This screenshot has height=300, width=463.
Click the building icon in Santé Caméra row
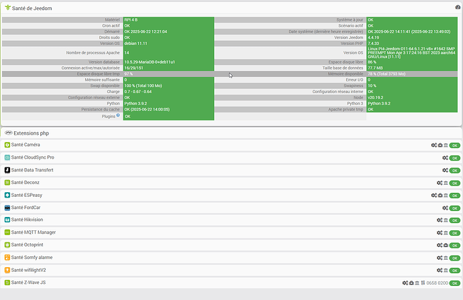pos(446,145)
